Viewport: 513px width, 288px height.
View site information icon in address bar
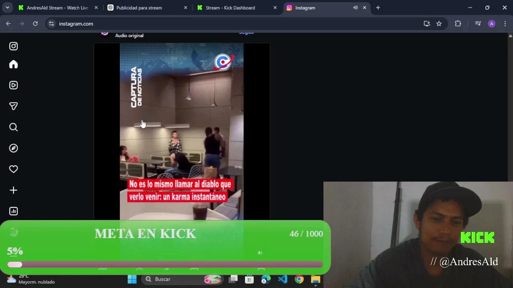pyautogui.click(x=51, y=24)
